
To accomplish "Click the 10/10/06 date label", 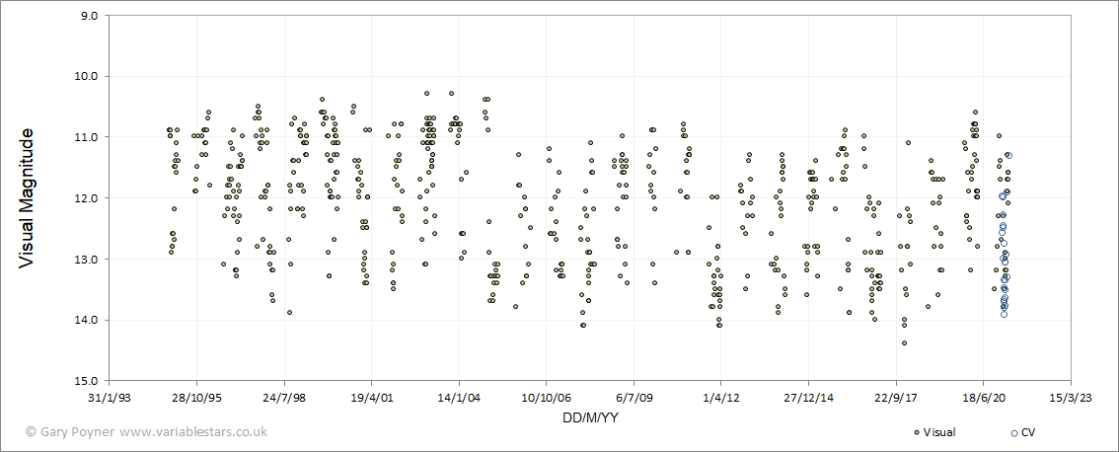I will (x=547, y=398).
